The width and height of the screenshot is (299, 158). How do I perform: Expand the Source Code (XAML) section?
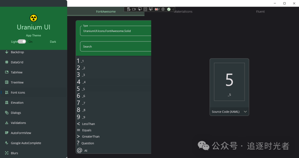[229, 112]
